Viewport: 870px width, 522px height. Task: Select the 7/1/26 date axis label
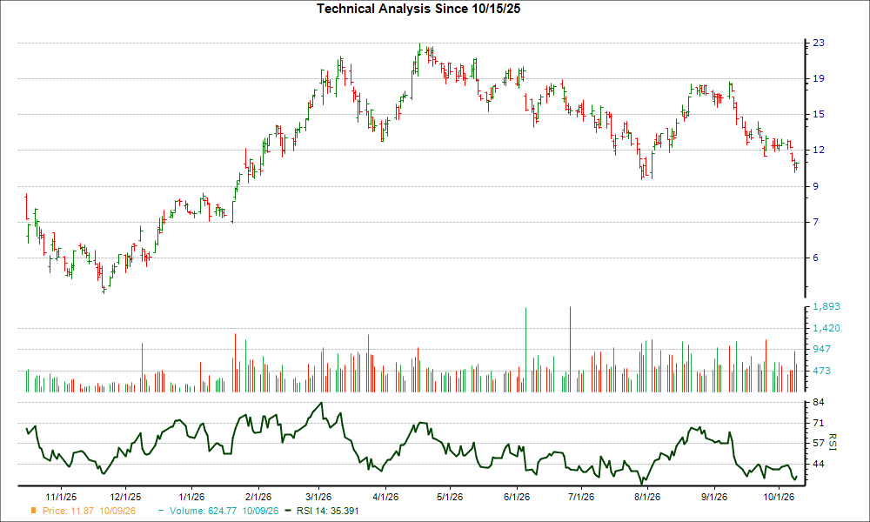[581, 497]
